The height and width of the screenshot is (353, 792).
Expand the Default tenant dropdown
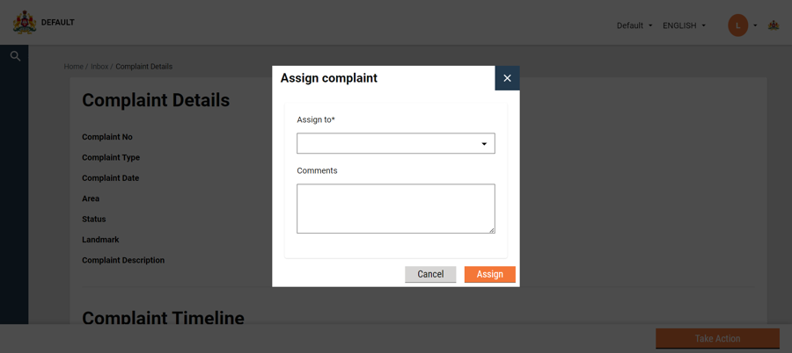[634, 25]
